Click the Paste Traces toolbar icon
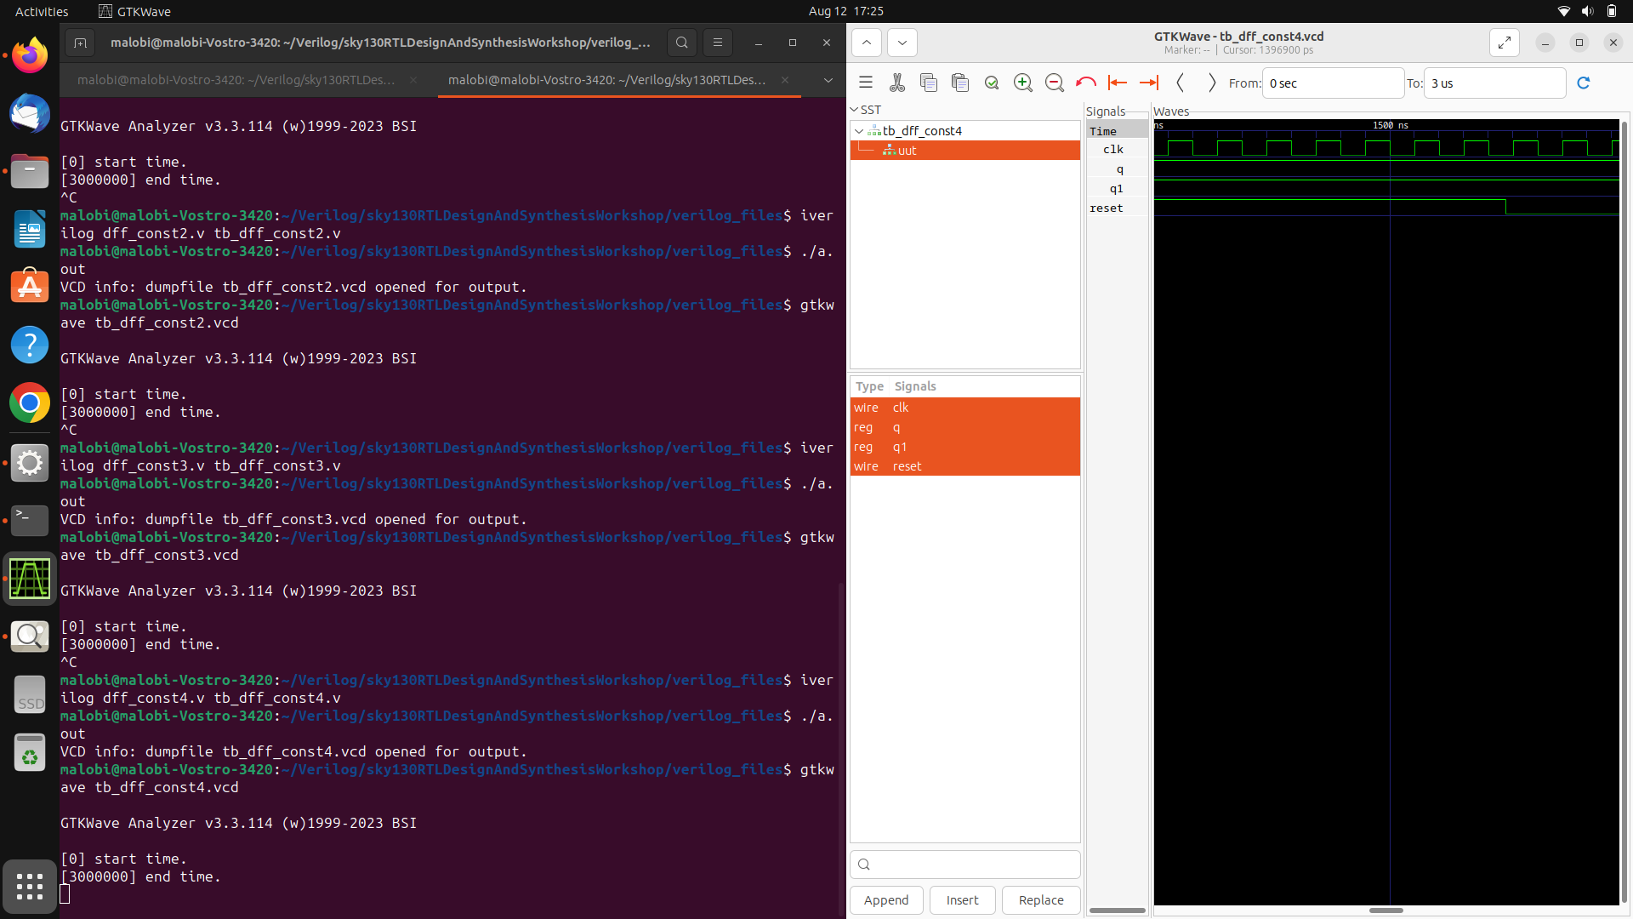Image resolution: width=1633 pixels, height=919 pixels. click(x=960, y=83)
